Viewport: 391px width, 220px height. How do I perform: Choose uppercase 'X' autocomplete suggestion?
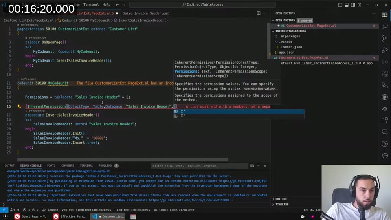tap(239, 116)
